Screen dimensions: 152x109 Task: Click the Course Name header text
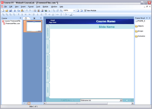(106, 21)
